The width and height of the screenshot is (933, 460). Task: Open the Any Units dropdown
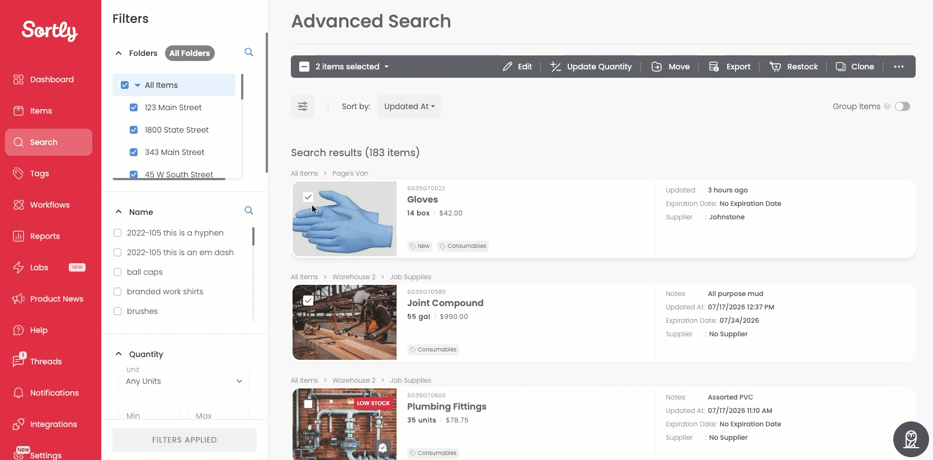183,381
